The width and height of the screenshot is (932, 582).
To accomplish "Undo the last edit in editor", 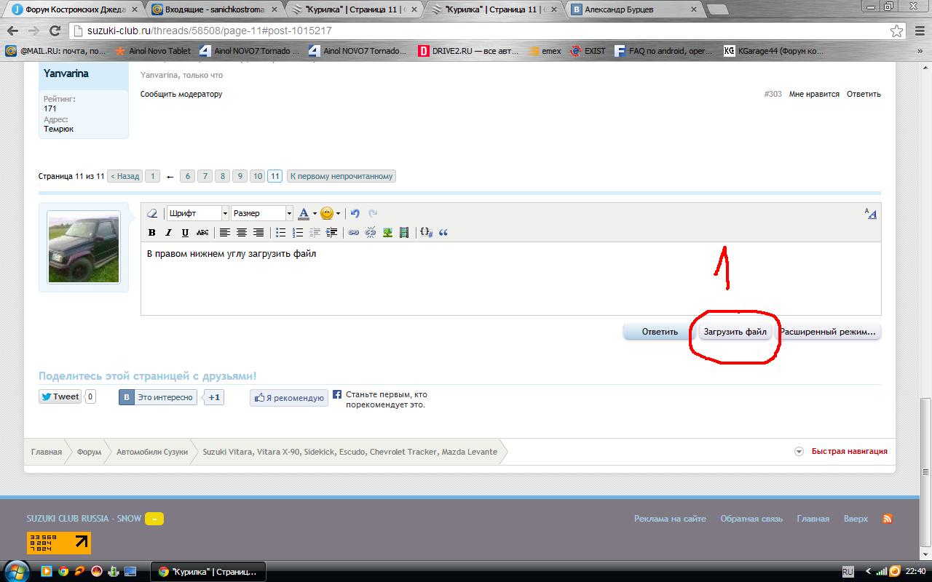I will [x=355, y=214].
